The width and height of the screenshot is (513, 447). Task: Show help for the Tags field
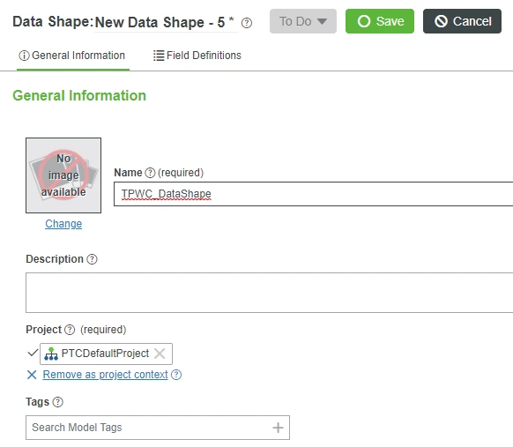click(58, 402)
